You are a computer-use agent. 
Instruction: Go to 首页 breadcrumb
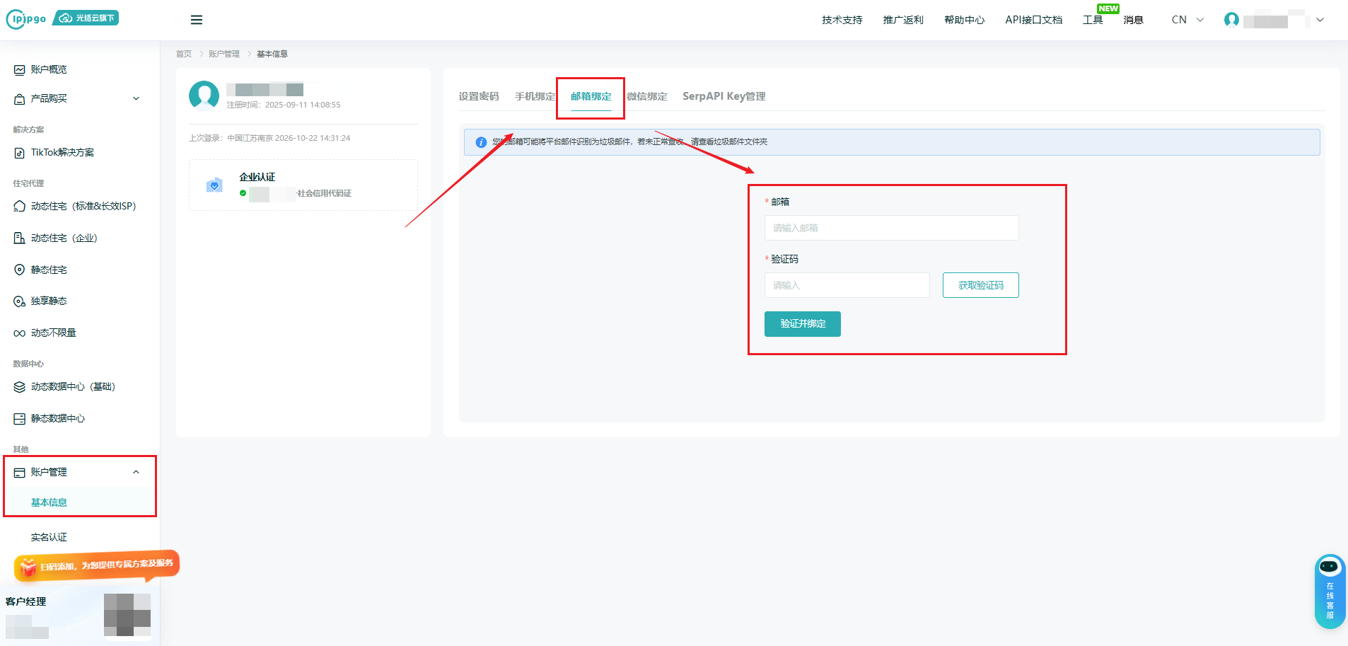coord(184,54)
